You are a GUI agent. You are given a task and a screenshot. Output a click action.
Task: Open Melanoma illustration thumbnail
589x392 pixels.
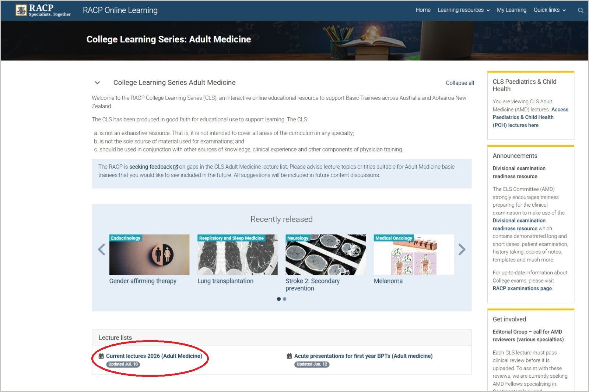pyautogui.click(x=414, y=254)
